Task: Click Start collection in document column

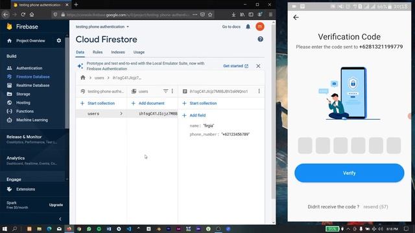Action: (199, 104)
